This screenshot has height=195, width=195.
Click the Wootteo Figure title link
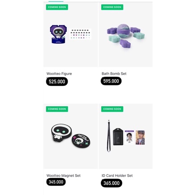point(59,74)
